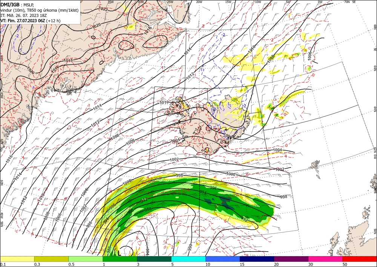Click the 'IT: Mið. 26. 07. 2023 18Z' line
This screenshot has width=377, height=267.
coord(23,15)
